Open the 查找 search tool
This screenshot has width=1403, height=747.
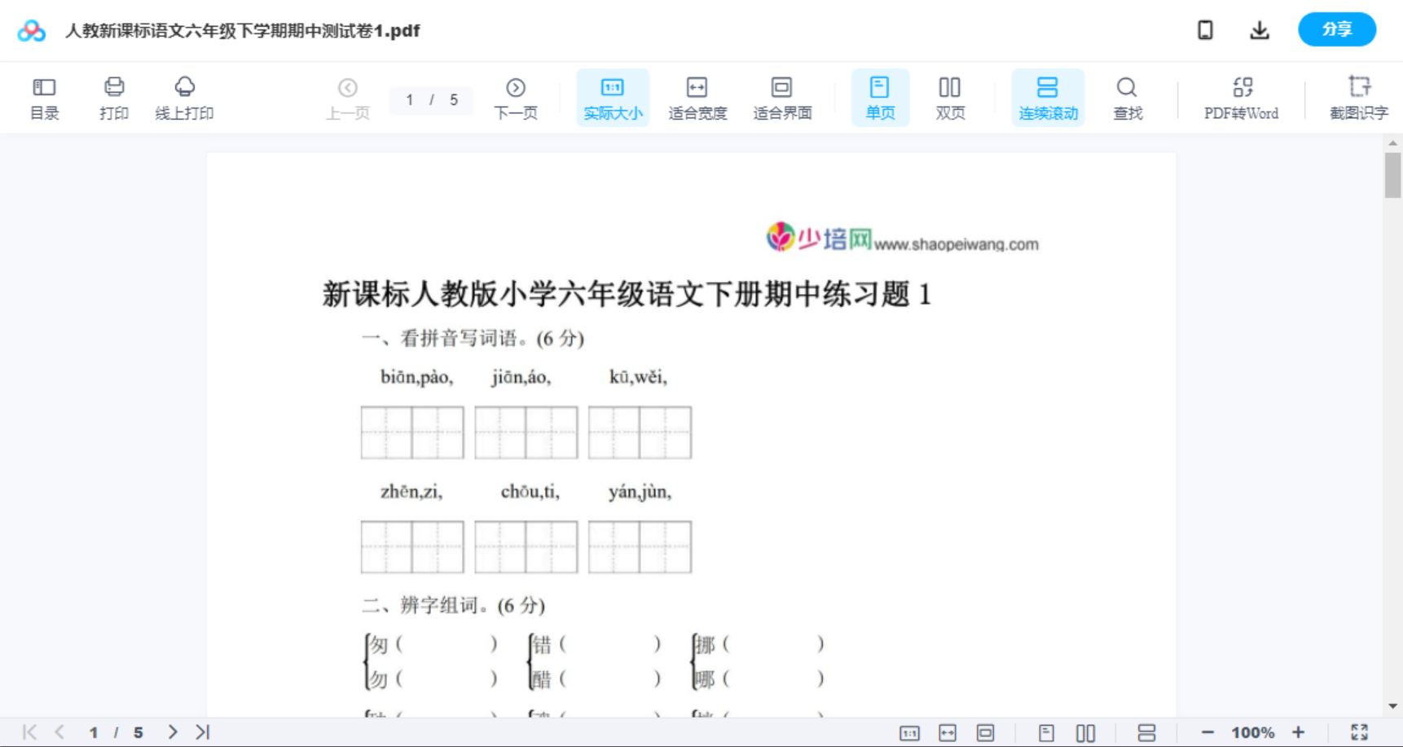[x=1127, y=97]
